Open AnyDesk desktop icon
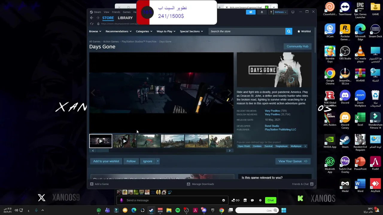Screen dimensions: 383x215 [x=375, y=185]
